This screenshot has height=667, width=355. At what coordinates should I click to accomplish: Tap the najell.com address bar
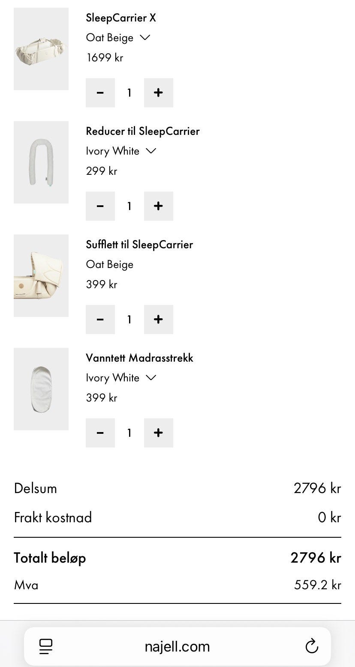click(177, 646)
